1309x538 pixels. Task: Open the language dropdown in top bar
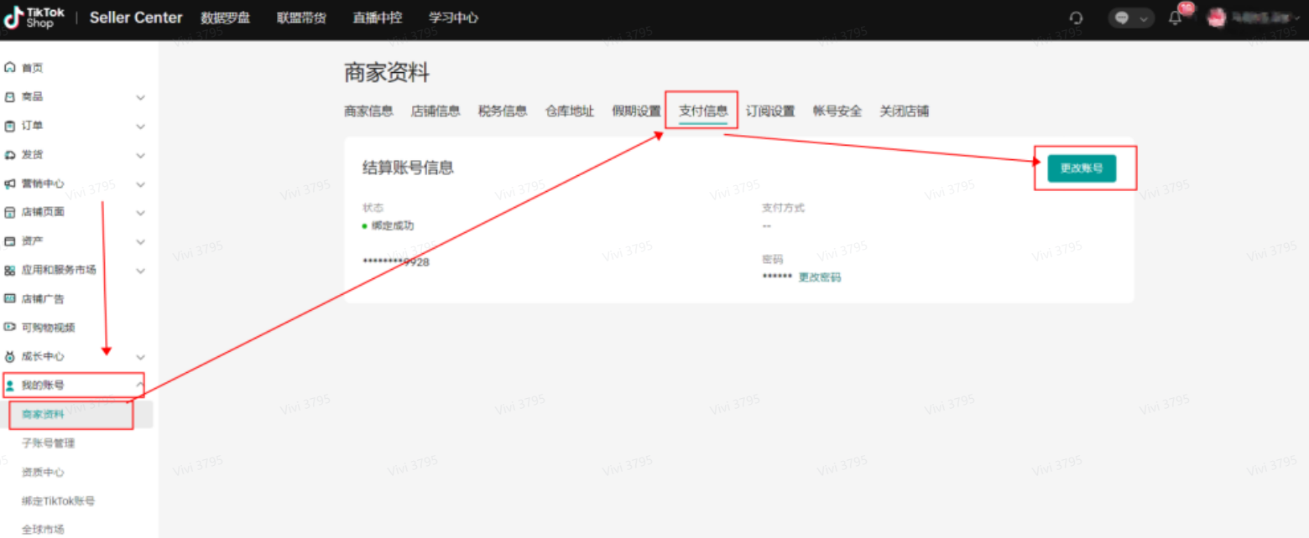click(1131, 17)
